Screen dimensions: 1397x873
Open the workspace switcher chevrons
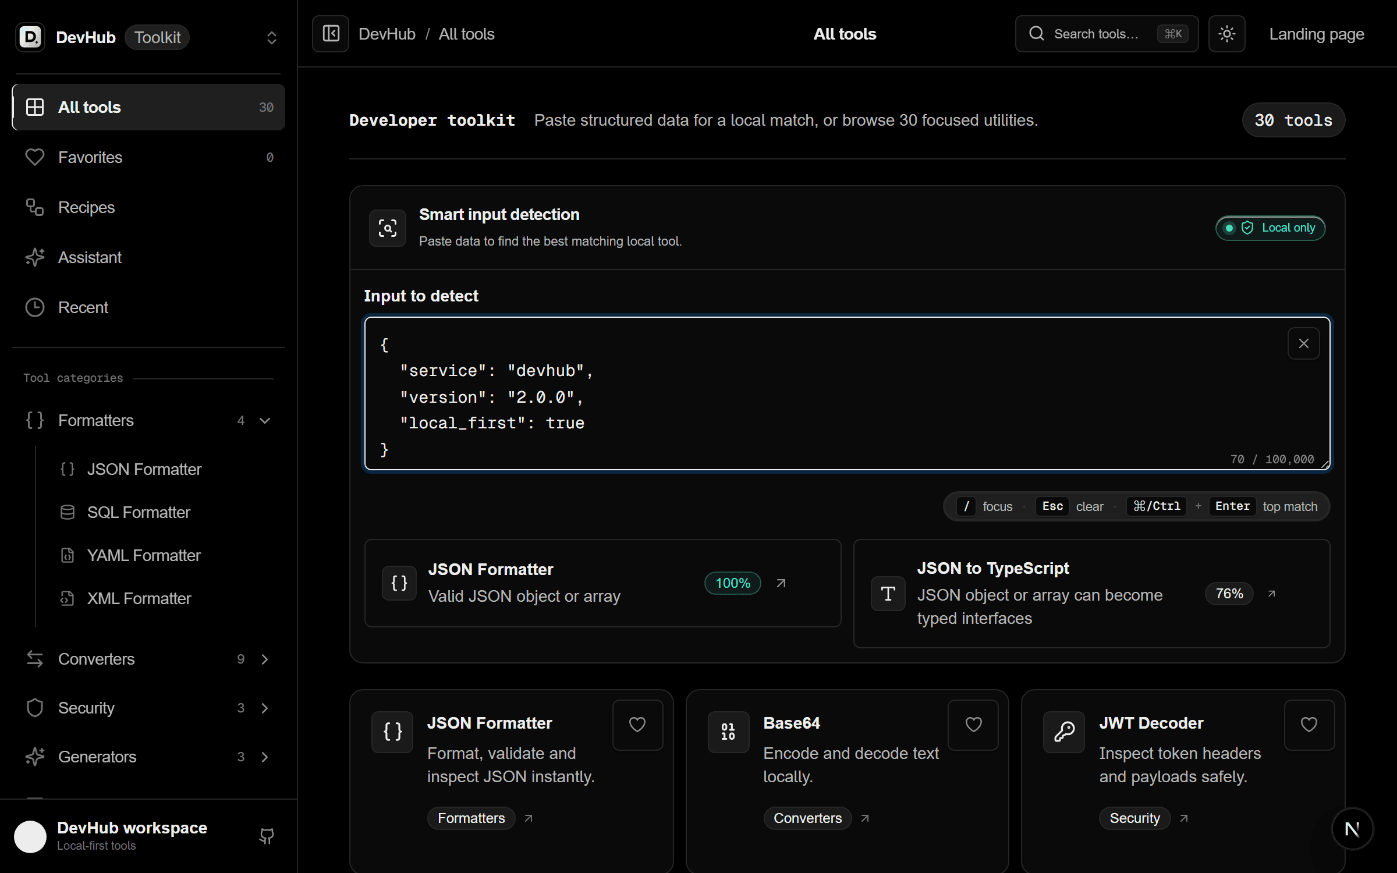(271, 38)
